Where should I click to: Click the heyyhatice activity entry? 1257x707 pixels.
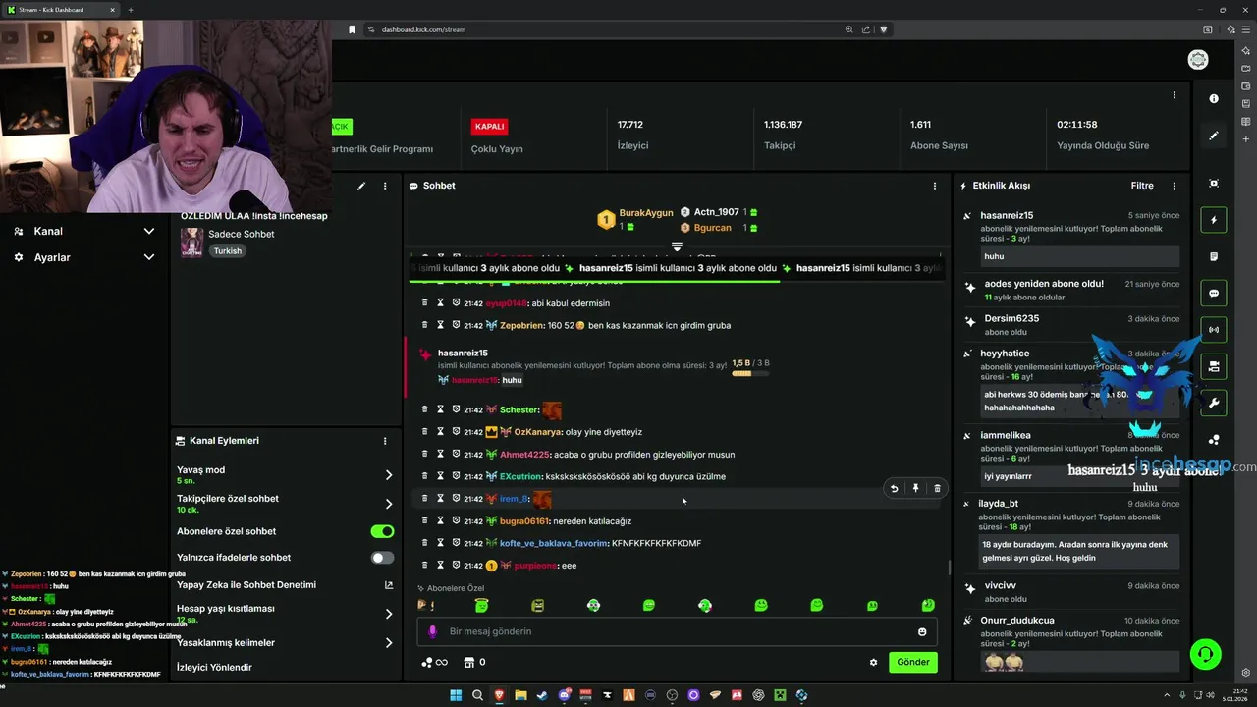1072,382
